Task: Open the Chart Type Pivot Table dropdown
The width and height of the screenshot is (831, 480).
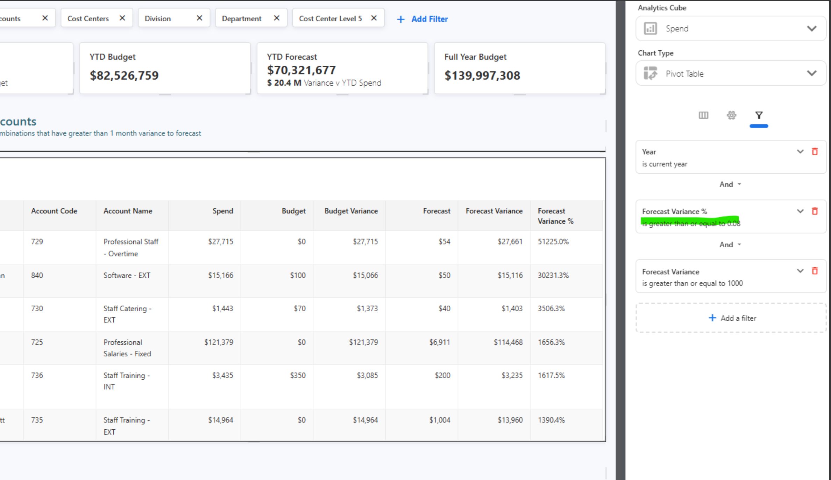Action: [x=731, y=74]
